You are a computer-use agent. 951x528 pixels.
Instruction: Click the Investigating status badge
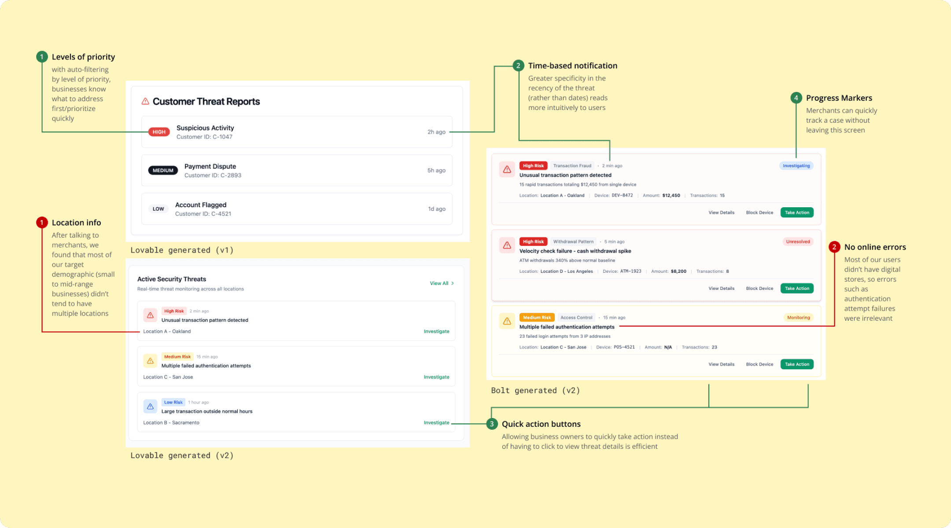tap(796, 166)
